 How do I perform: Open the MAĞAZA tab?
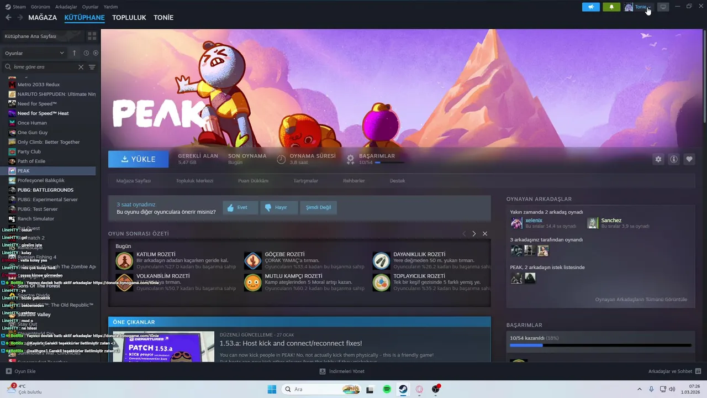(x=43, y=17)
